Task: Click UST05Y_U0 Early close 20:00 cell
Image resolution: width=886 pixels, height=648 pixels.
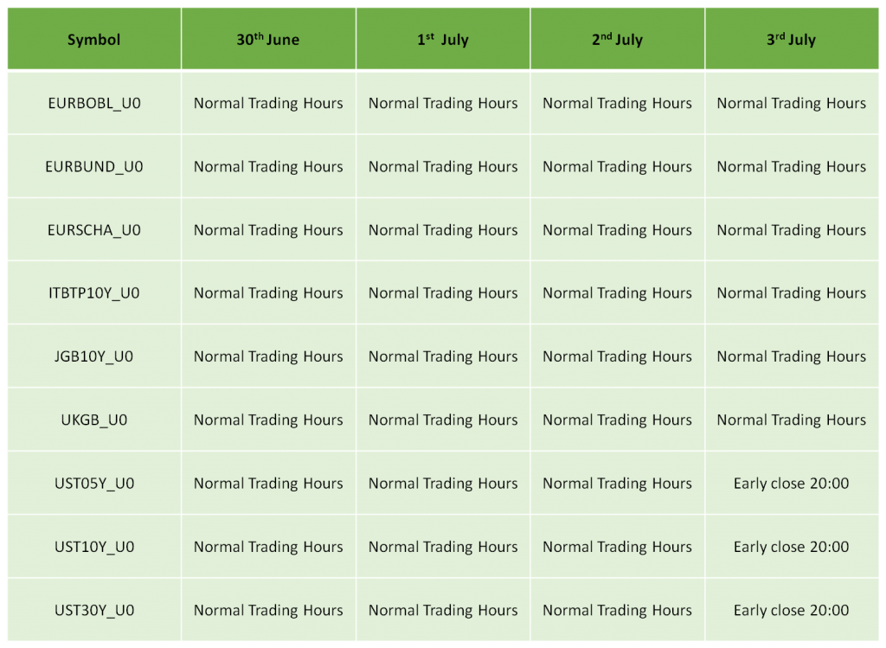Action: 792,483
